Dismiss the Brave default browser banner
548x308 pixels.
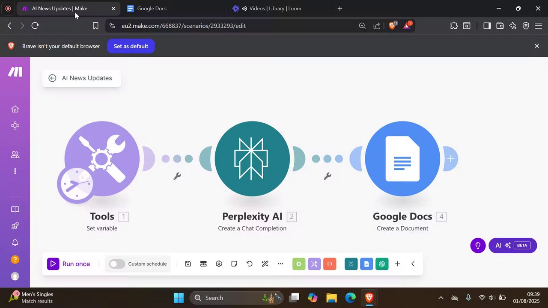point(537,46)
